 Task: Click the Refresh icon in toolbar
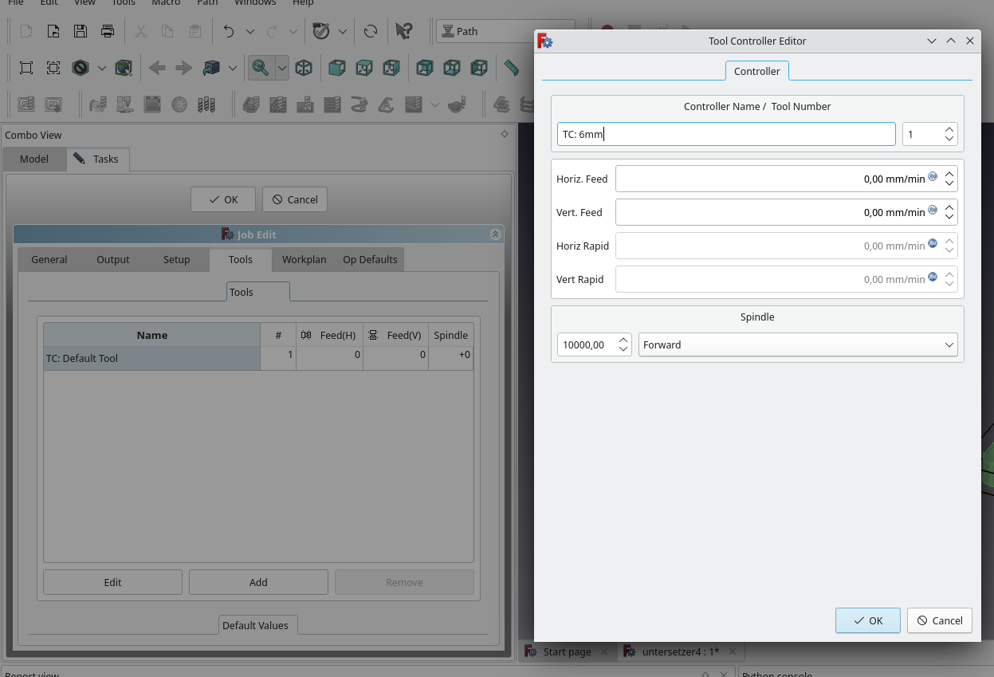point(371,31)
